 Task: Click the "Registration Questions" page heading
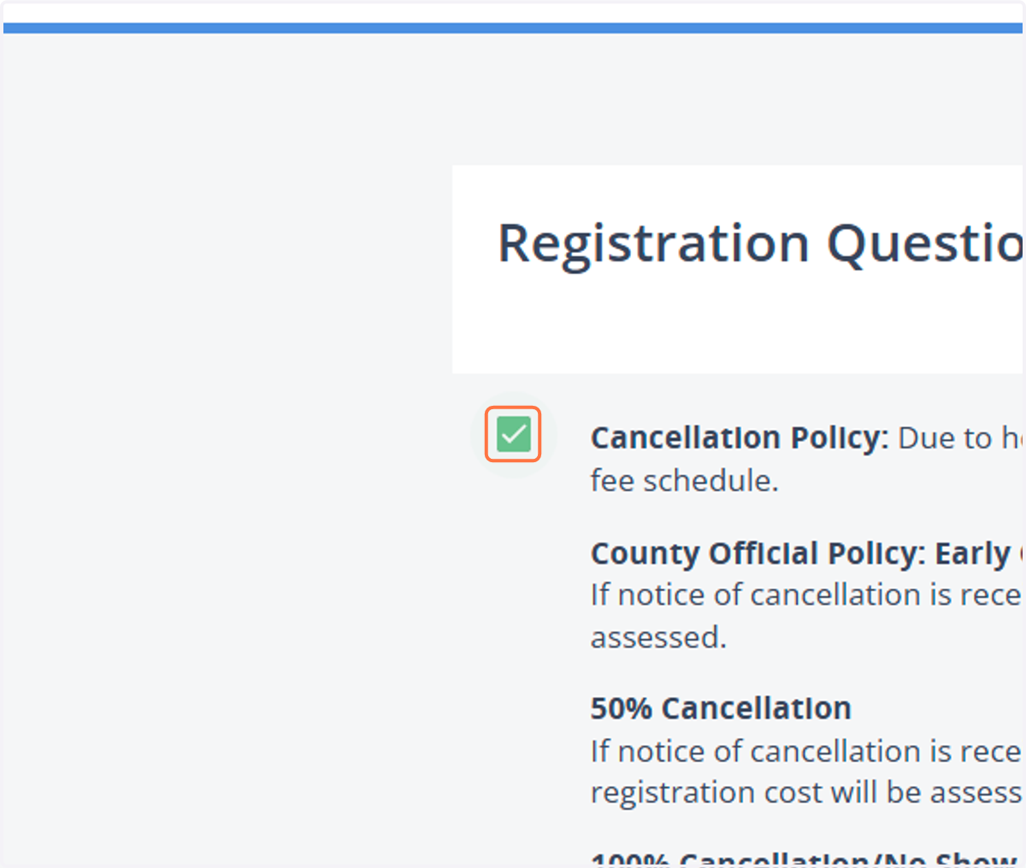[760, 244]
